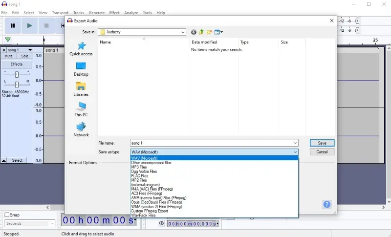Select Custom FFmpeg Export option
Viewport: 391px width, 237px height.
point(214,211)
